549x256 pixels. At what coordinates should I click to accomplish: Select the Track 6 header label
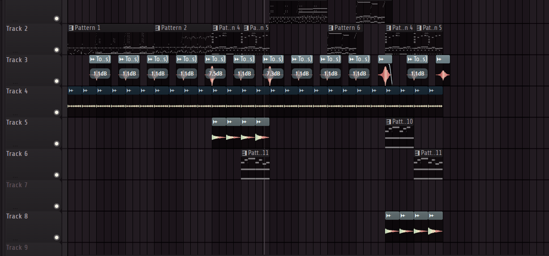coord(17,154)
